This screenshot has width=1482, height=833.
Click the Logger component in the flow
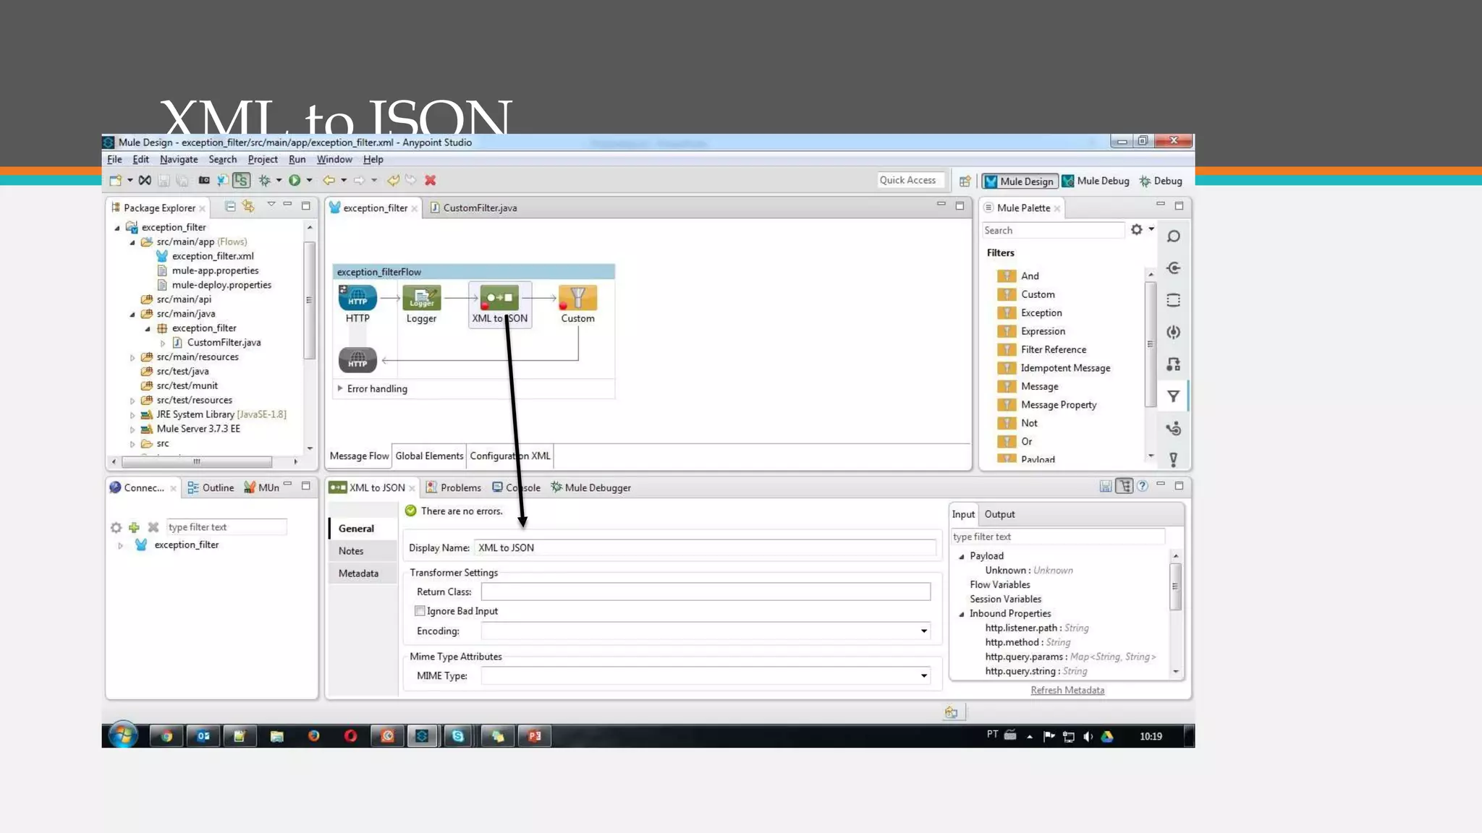coord(421,299)
